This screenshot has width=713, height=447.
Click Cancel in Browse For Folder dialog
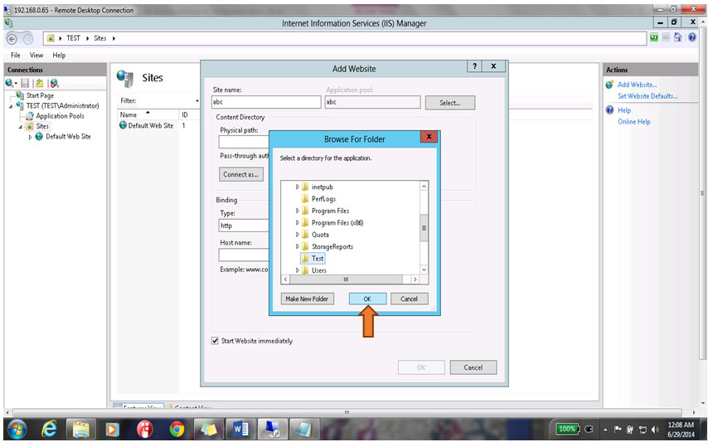[x=409, y=299]
